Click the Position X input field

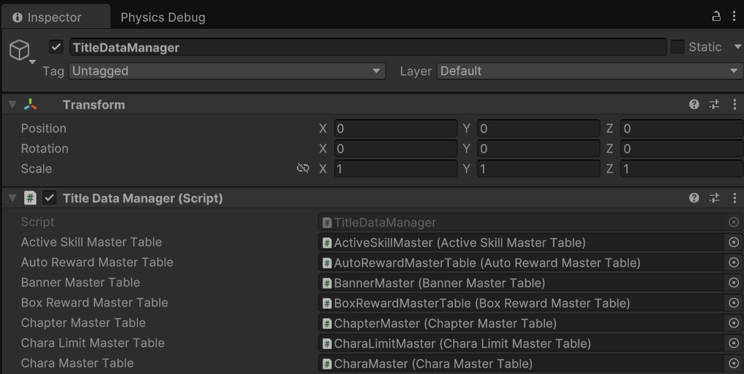tap(395, 128)
